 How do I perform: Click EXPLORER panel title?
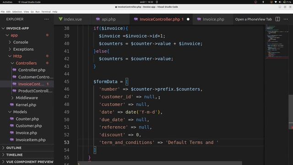pyautogui.click(x=15, y=19)
